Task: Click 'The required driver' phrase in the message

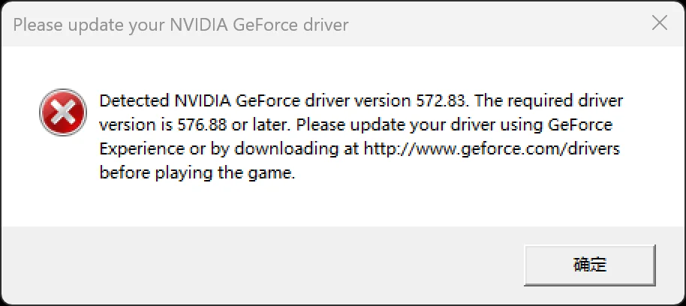Action: pyautogui.click(x=549, y=101)
